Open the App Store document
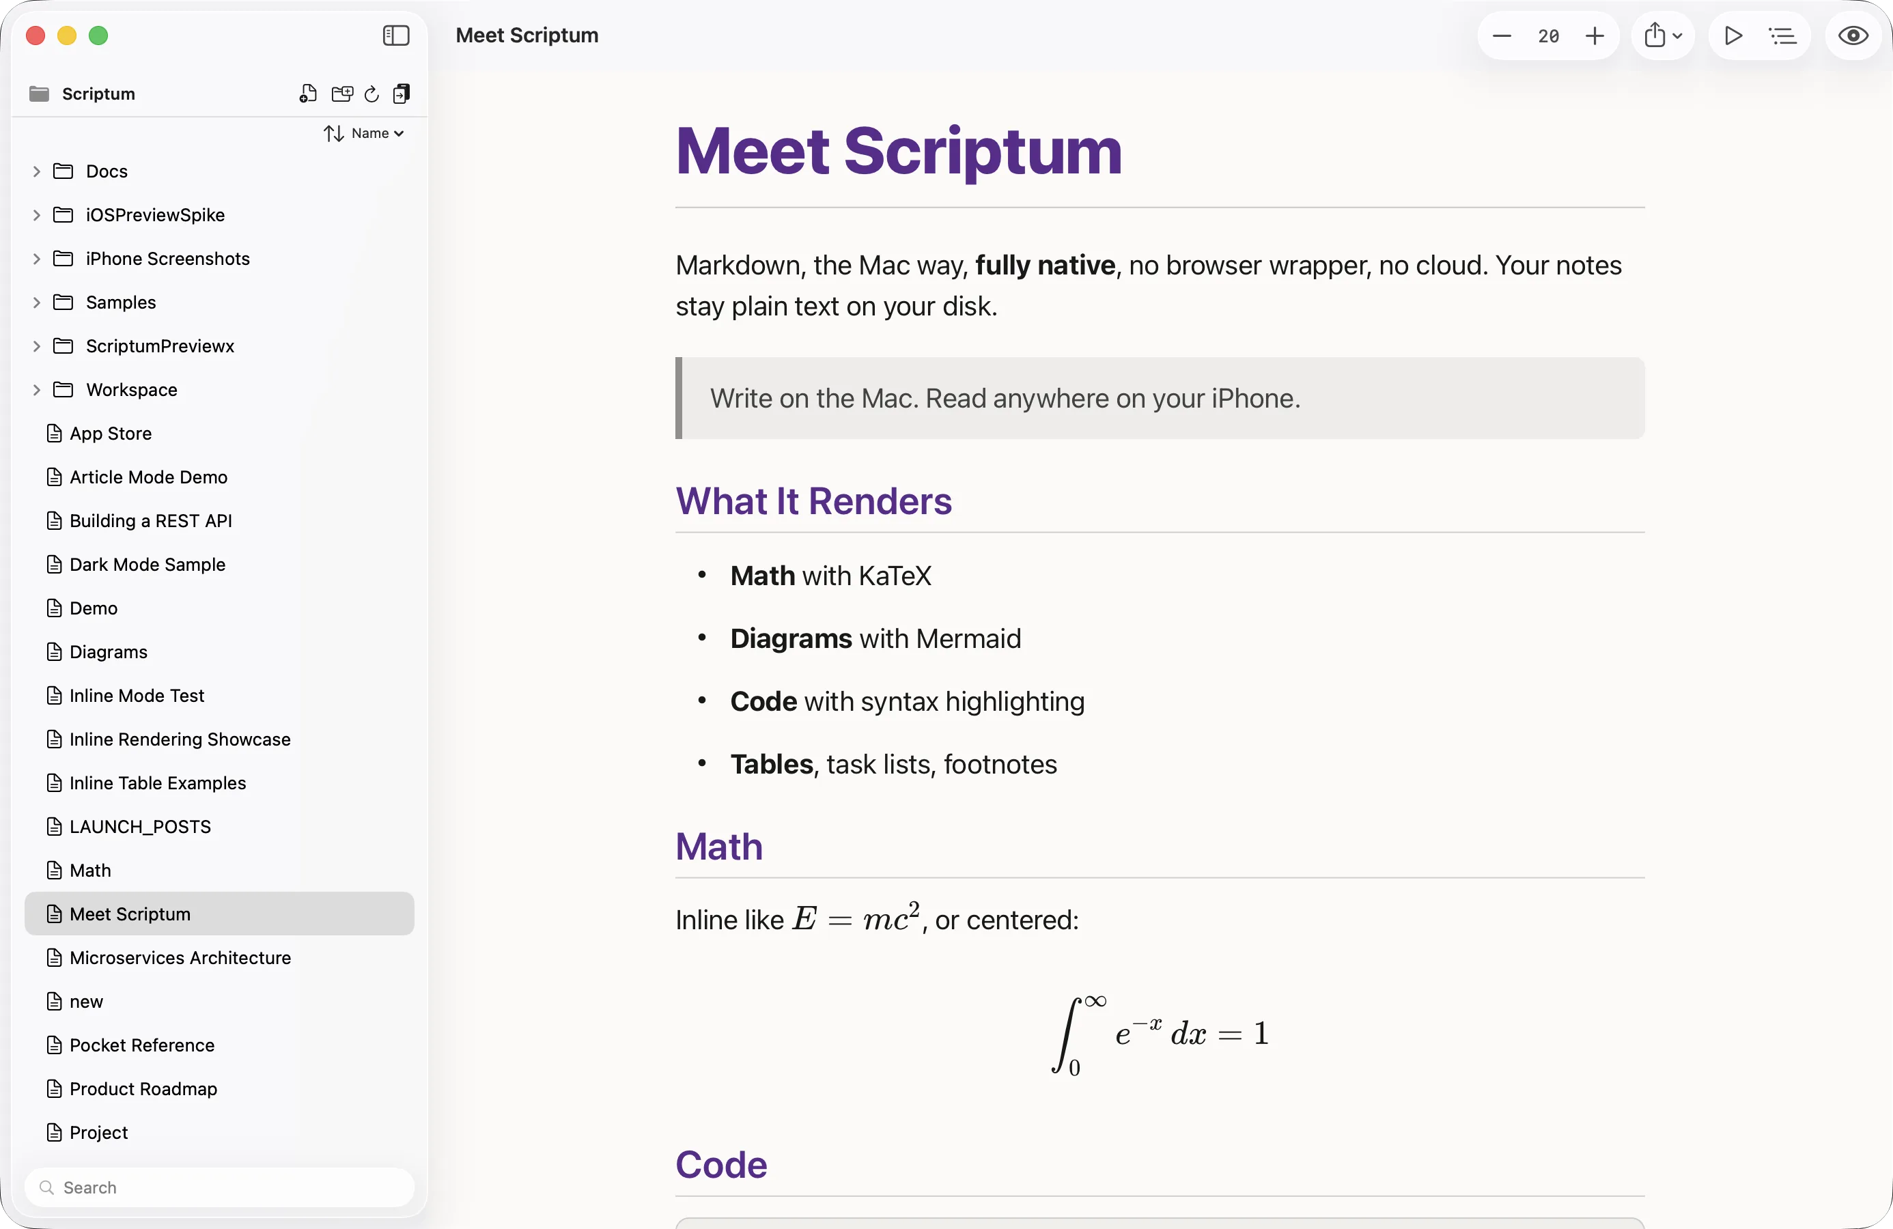 pos(219,434)
